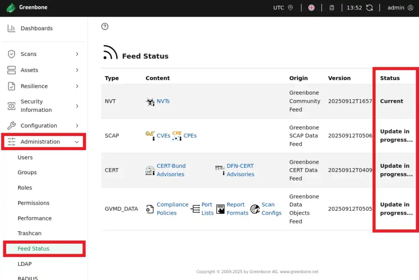
Task: Open the admin user account icon
Action: 410,8
